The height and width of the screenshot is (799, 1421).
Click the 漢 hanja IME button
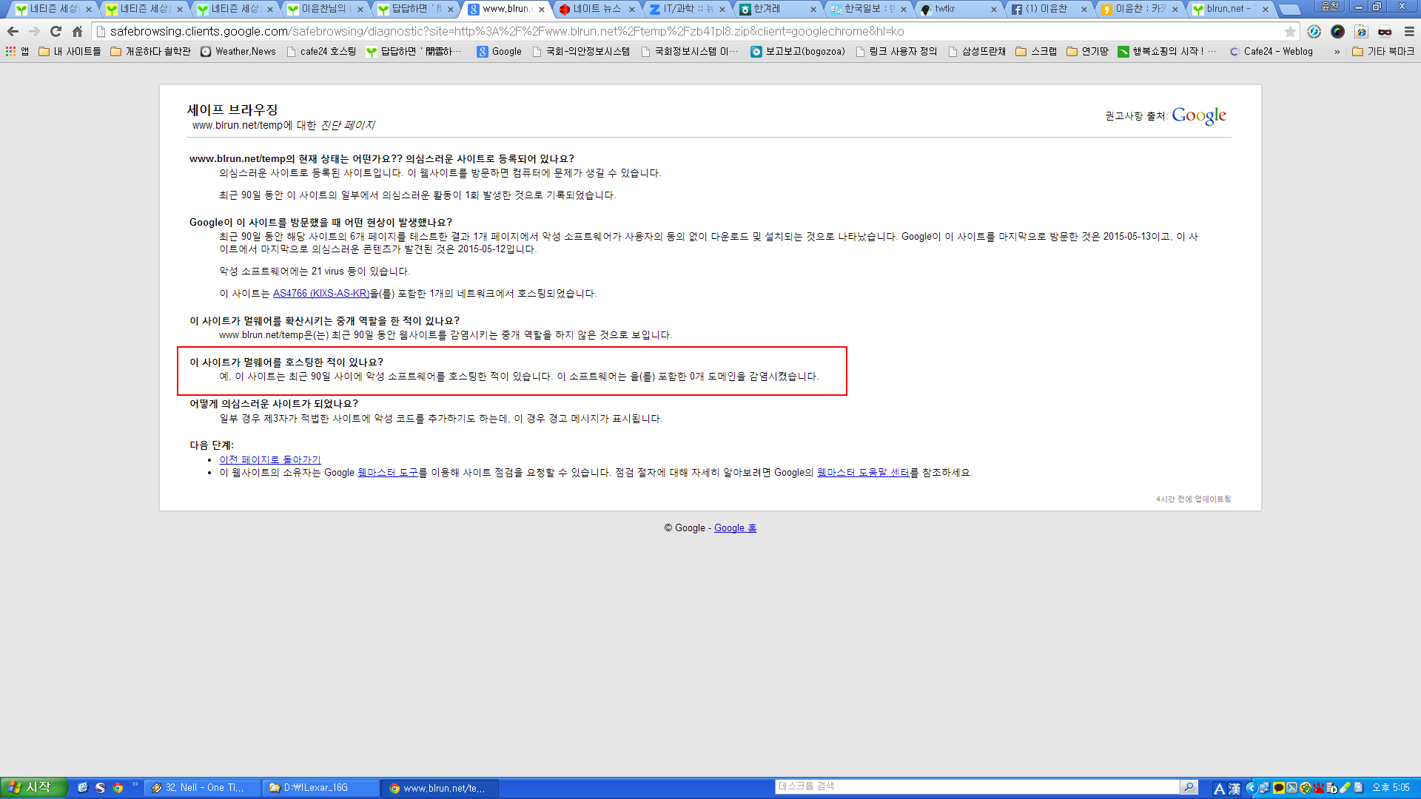pyautogui.click(x=1234, y=789)
